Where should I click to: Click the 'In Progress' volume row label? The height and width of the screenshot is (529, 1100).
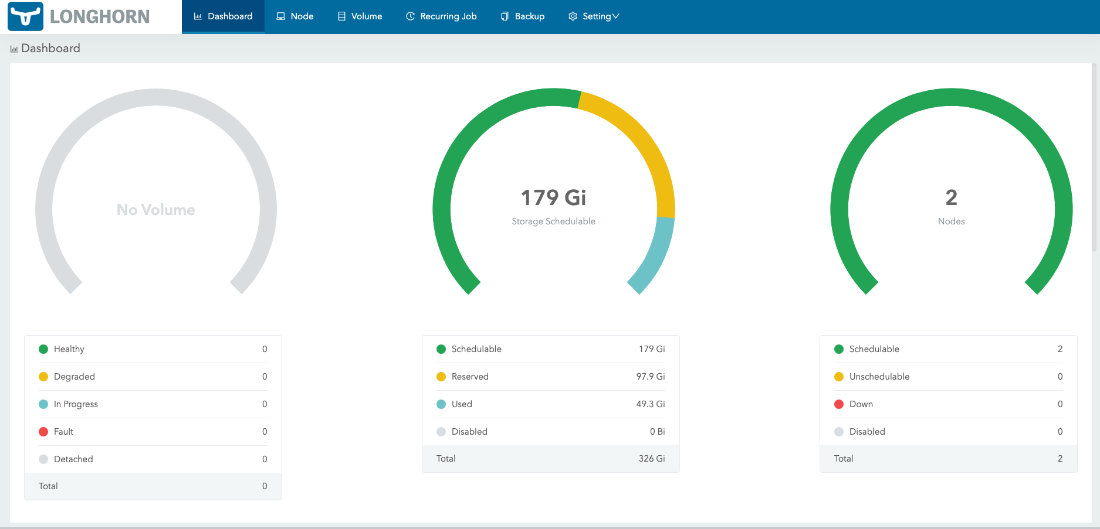tap(76, 404)
